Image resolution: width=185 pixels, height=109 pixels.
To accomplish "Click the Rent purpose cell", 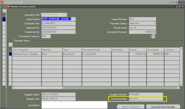I will (52, 54).
